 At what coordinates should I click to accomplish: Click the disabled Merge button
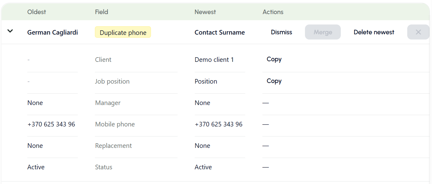pyautogui.click(x=323, y=32)
